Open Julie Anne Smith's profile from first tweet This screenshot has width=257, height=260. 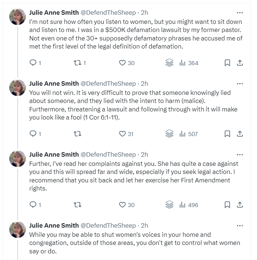coord(54,13)
